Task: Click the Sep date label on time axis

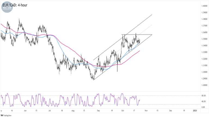Action: pos(98,110)
